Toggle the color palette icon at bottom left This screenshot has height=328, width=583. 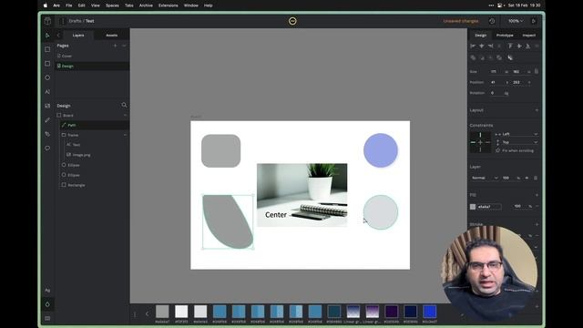coord(47,304)
